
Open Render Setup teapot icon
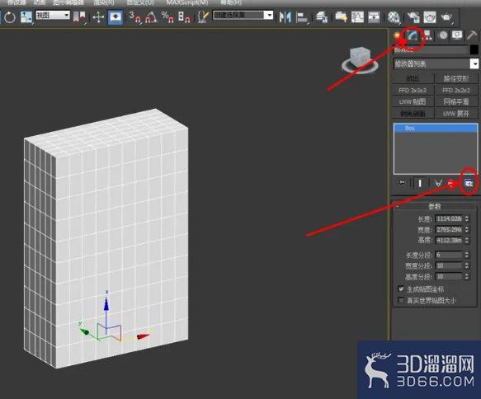click(413, 16)
